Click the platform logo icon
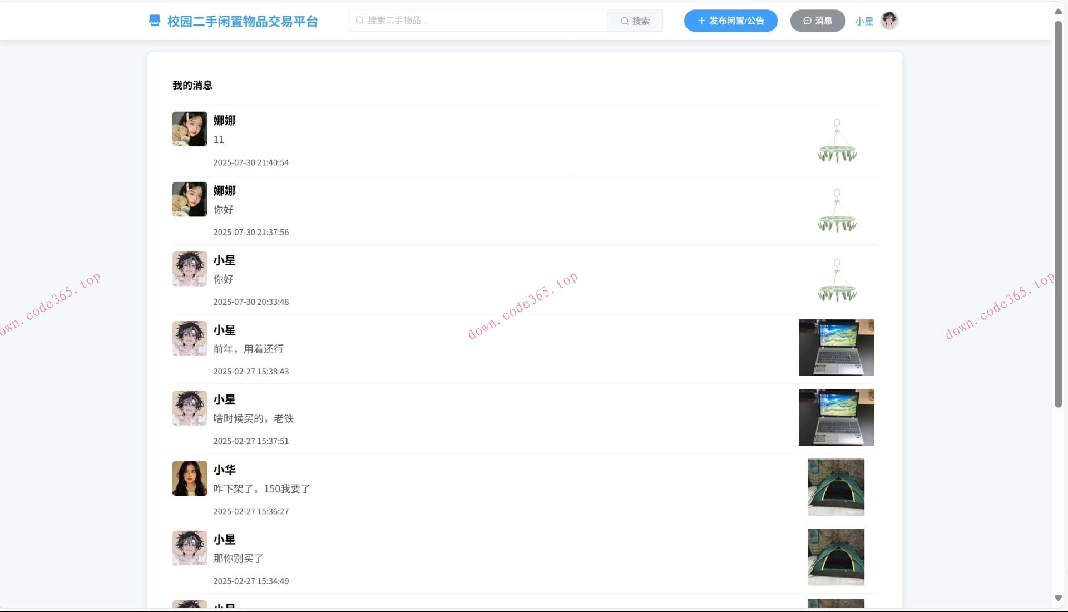The height and width of the screenshot is (612, 1068). [x=155, y=21]
